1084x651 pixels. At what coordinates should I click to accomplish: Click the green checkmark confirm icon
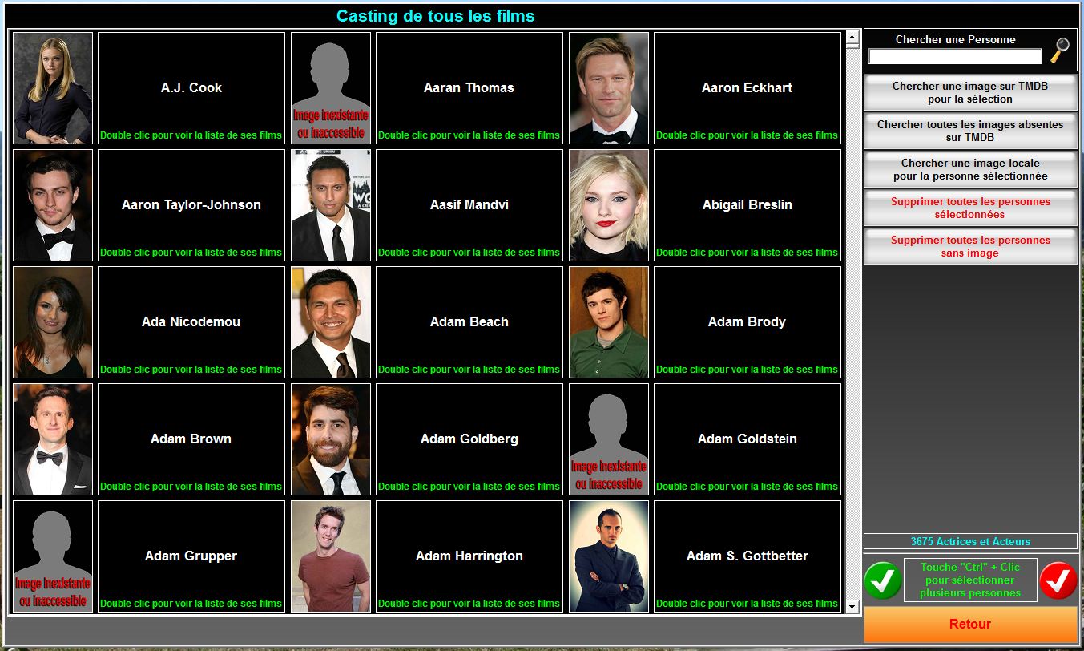[x=883, y=580]
